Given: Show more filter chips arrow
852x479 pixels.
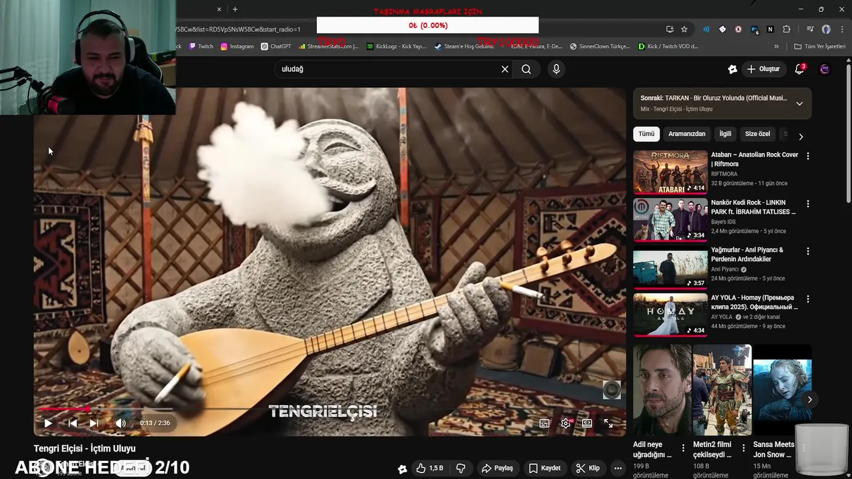Looking at the screenshot, I should tap(801, 136).
